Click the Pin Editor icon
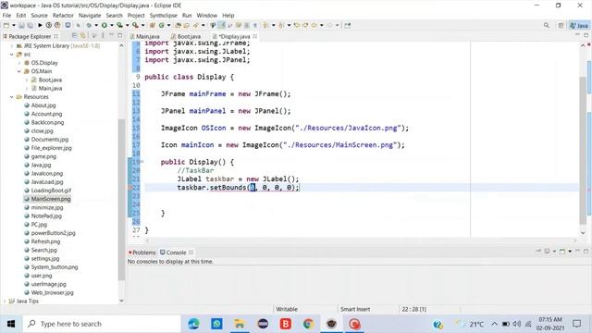The width and height of the screenshot is (592, 333). tap(348, 25)
